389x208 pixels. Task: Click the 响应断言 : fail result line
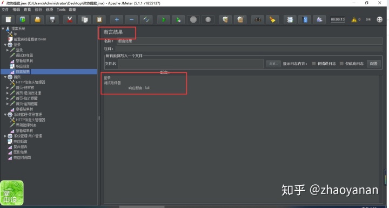[x=139, y=88]
